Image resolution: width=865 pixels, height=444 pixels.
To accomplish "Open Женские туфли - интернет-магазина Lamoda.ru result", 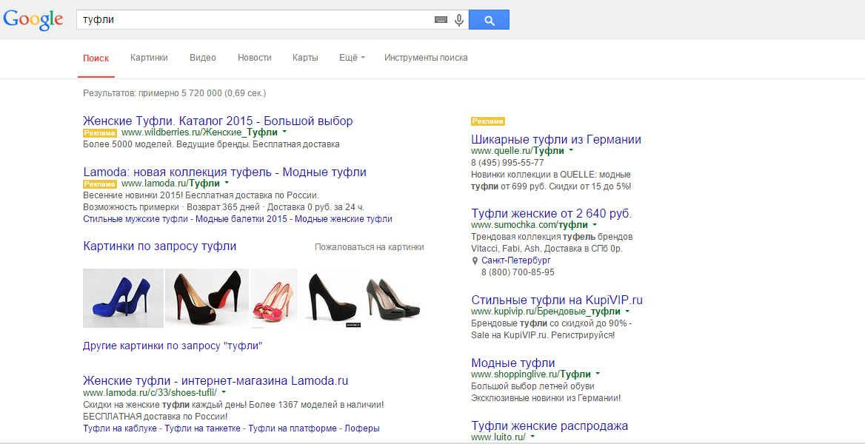I will (216, 380).
